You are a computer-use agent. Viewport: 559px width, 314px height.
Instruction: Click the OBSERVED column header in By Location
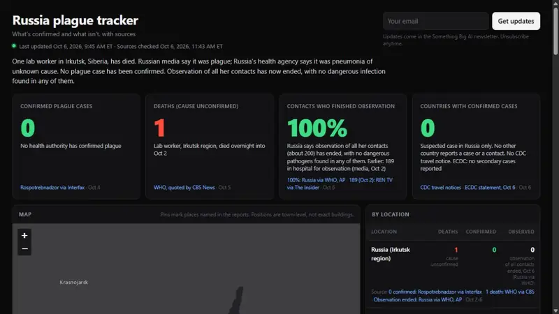pyautogui.click(x=521, y=232)
